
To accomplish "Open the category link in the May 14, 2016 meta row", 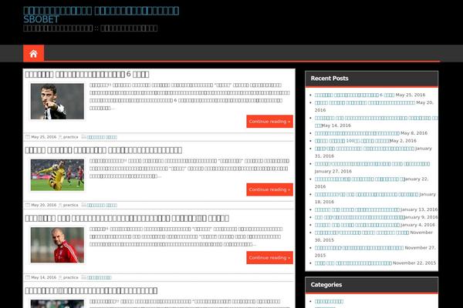I will (x=100, y=278).
